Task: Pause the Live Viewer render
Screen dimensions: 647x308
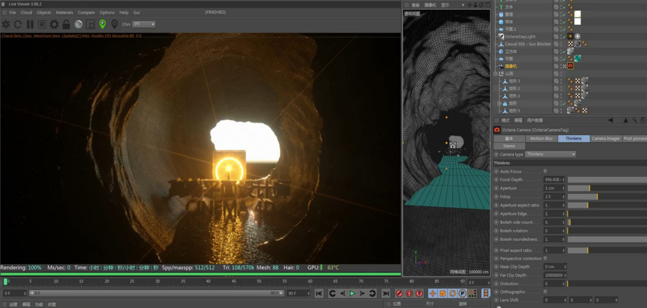Action: pyautogui.click(x=30, y=24)
